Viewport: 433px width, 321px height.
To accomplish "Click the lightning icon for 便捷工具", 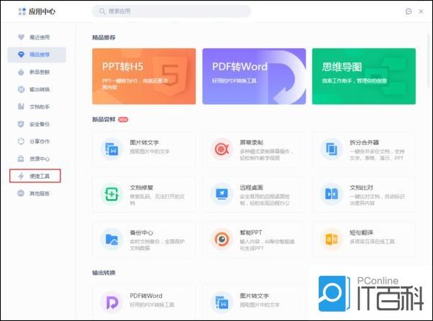I will 21,176.
